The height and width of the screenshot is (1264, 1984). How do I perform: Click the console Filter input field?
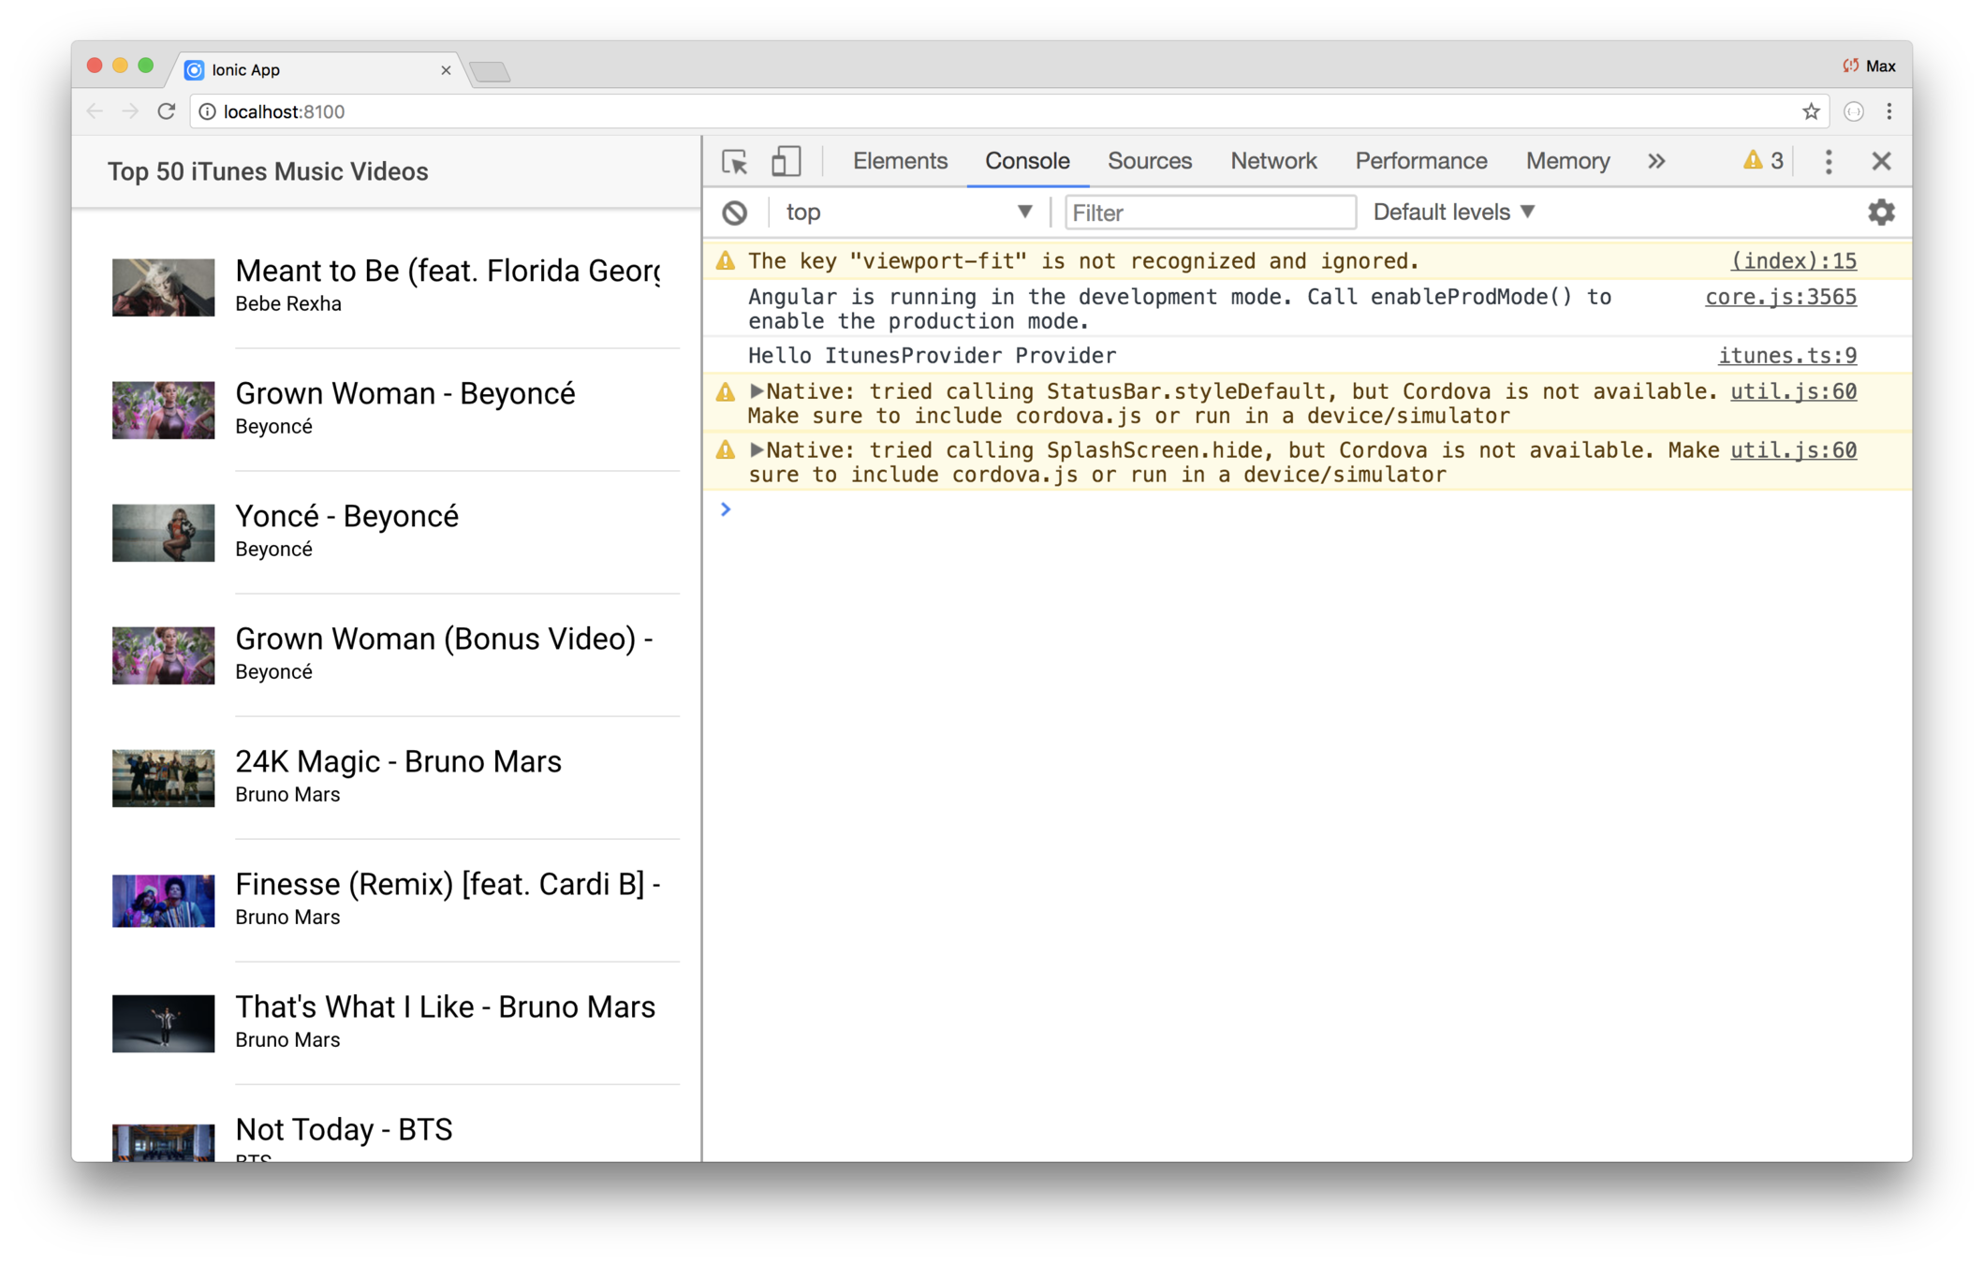pos(1210,213)
